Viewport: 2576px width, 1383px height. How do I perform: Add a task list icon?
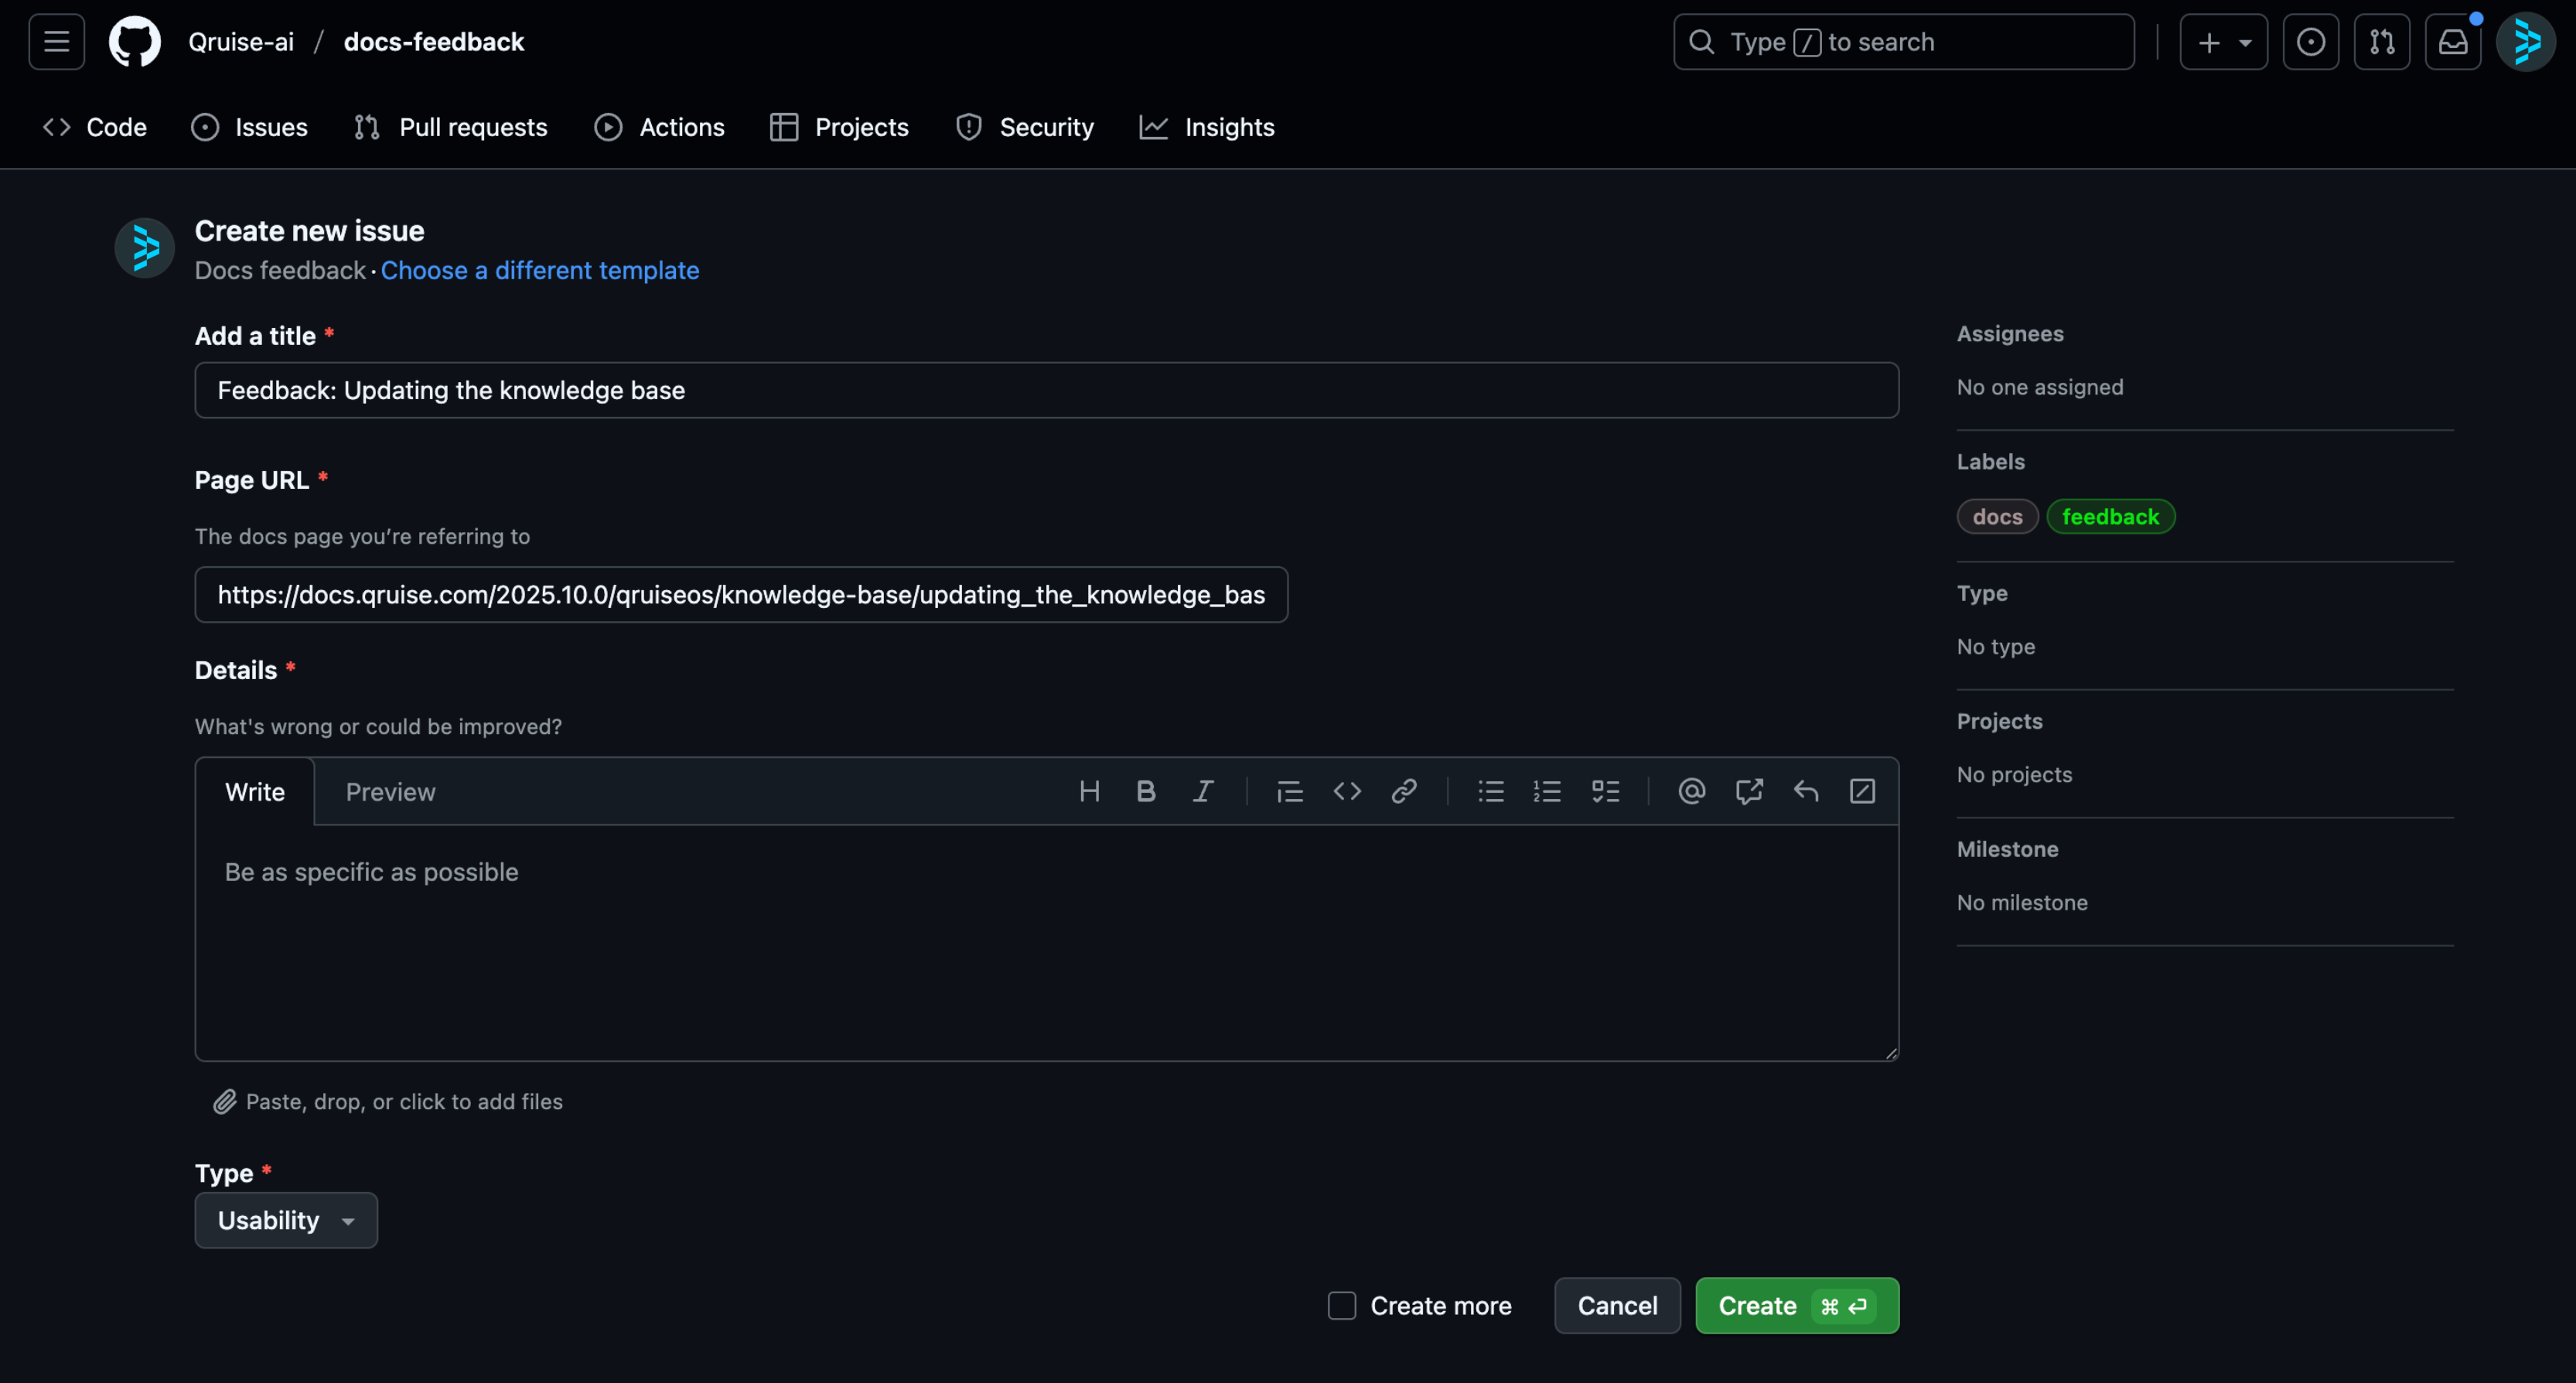coord(1605,792)
